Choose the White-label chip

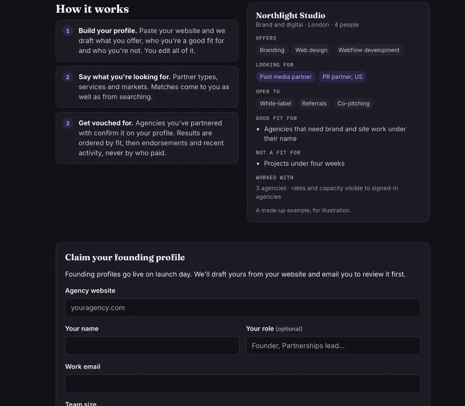[276, 104]
